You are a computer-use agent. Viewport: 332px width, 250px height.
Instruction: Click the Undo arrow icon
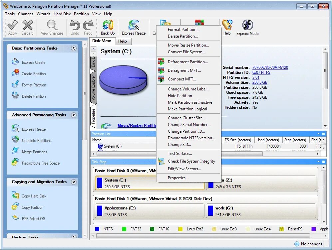[x=75, y=25]
